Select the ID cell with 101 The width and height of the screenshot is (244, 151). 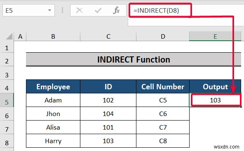(x=108, y=127)
